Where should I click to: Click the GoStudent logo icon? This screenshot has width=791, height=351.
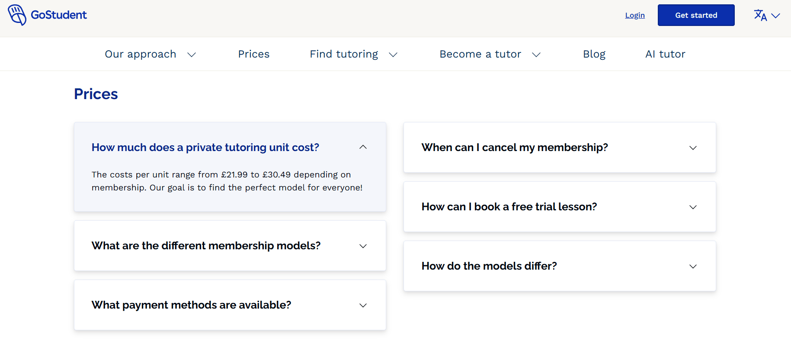click(17, 15)
